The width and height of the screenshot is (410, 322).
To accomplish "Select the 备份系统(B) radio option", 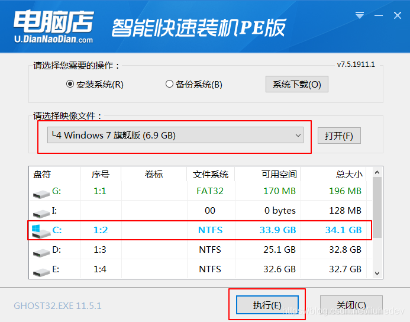I will pos(193,84).
